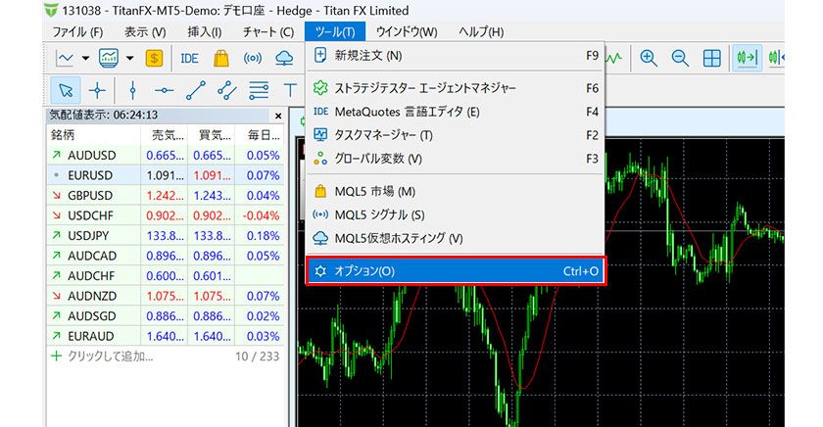
Task: Click the cloud hosting toolbar icon
Action: (x=284, y=58)
